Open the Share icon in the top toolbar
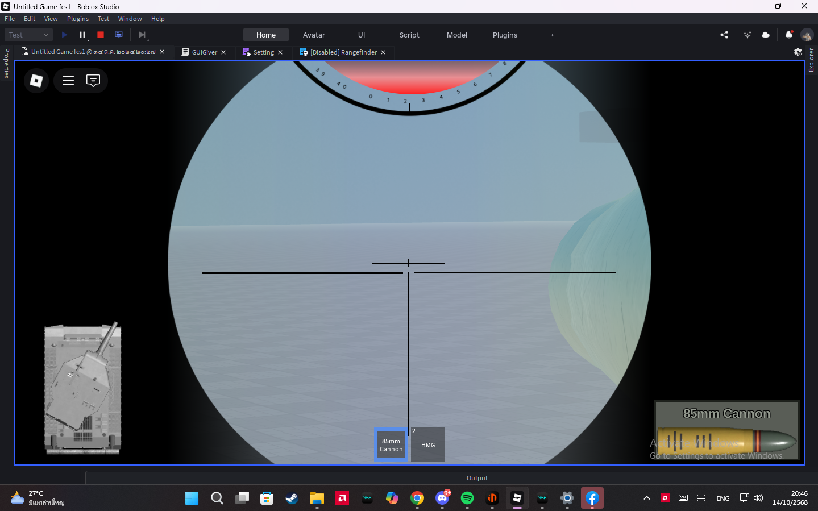Viewport: 818px width, 511px height. point(724,35)
